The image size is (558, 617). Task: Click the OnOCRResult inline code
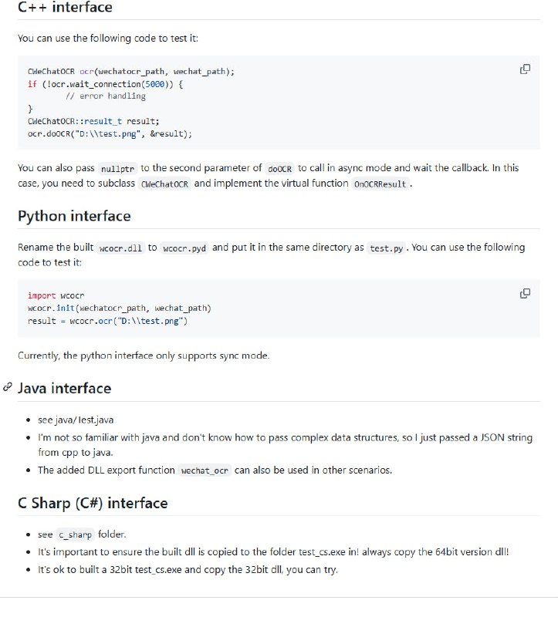[x=379, y=184]
